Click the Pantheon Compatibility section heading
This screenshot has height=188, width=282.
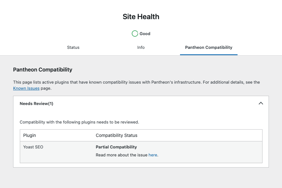click(43, 70)
